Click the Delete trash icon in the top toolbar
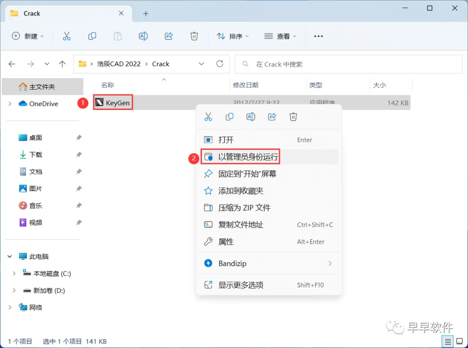This screenshot has height=348, width=468. pyautogui.click(x=194, y=36)
